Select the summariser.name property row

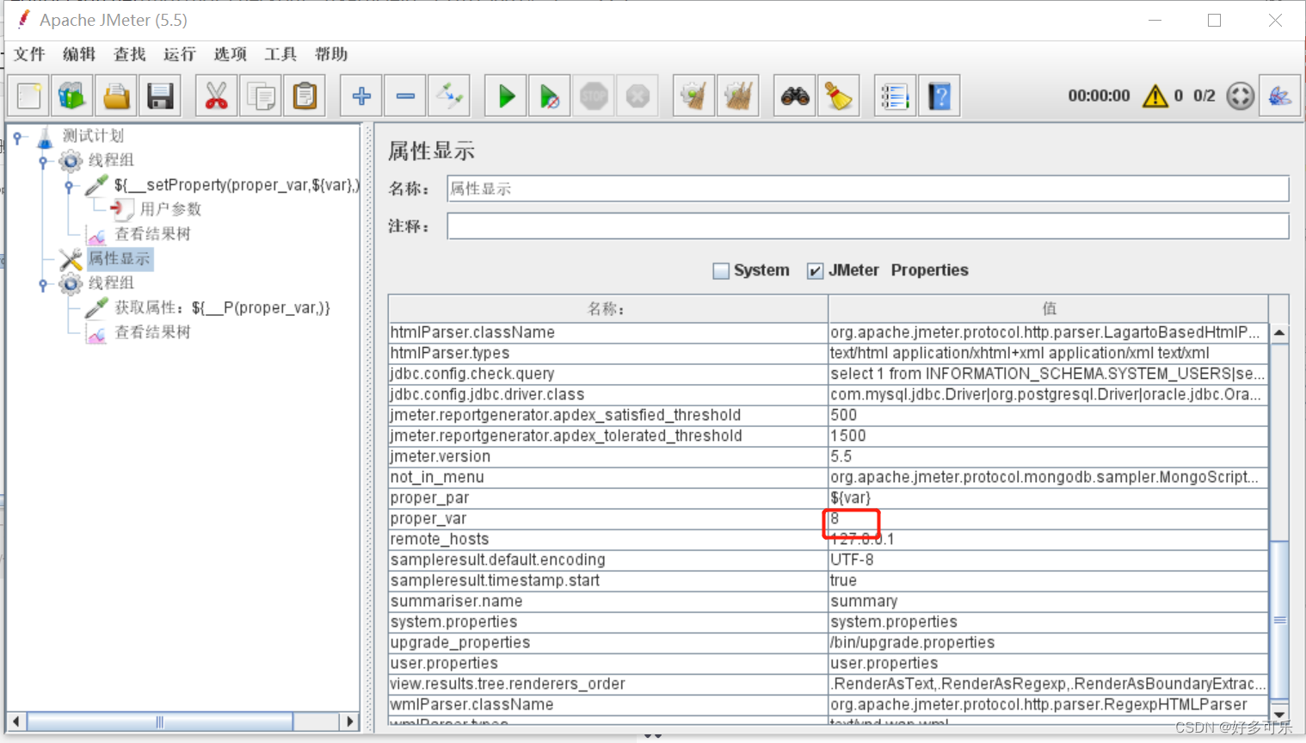[x=828, y=602]
